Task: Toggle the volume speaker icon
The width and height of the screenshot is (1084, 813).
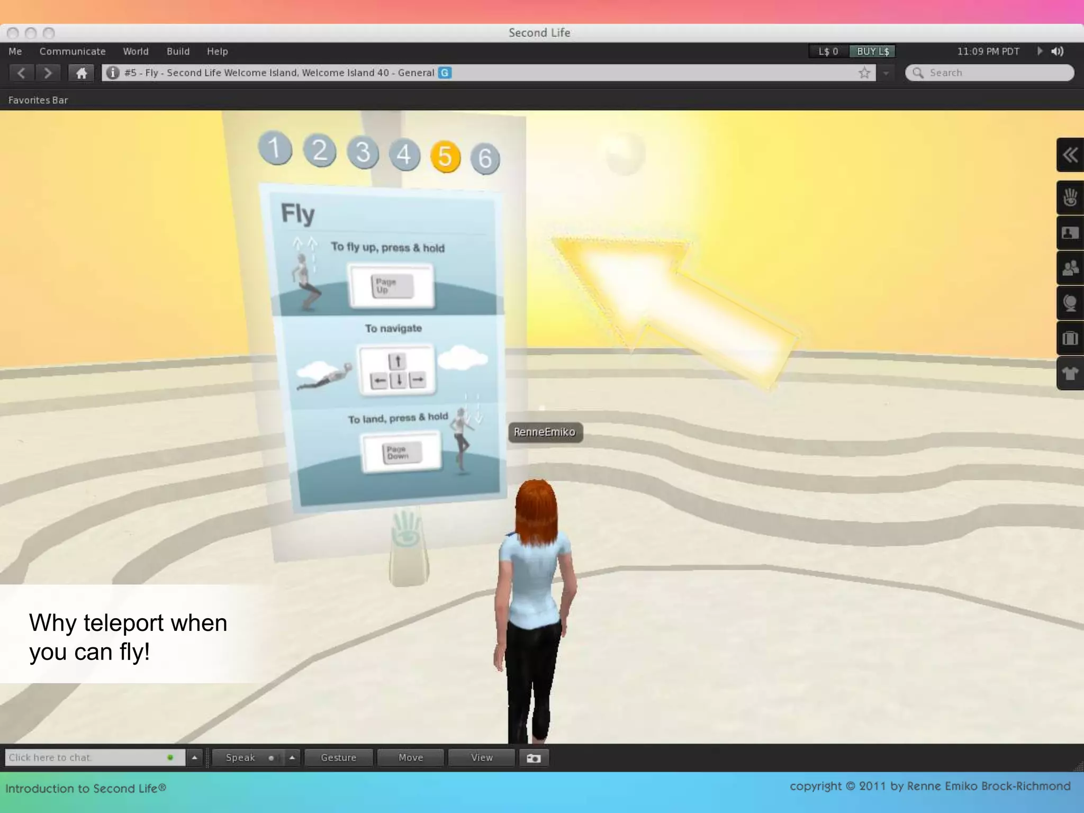Action: (1058, 51)
